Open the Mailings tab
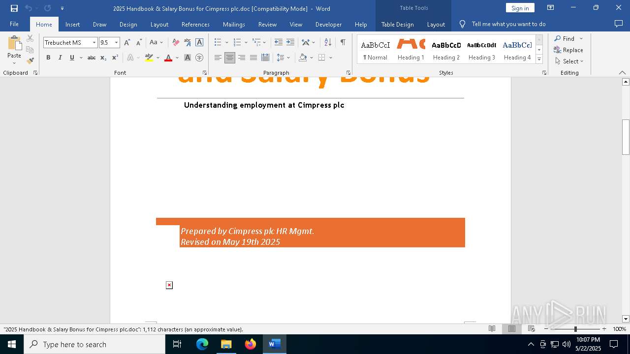 (x=234, y=24)
